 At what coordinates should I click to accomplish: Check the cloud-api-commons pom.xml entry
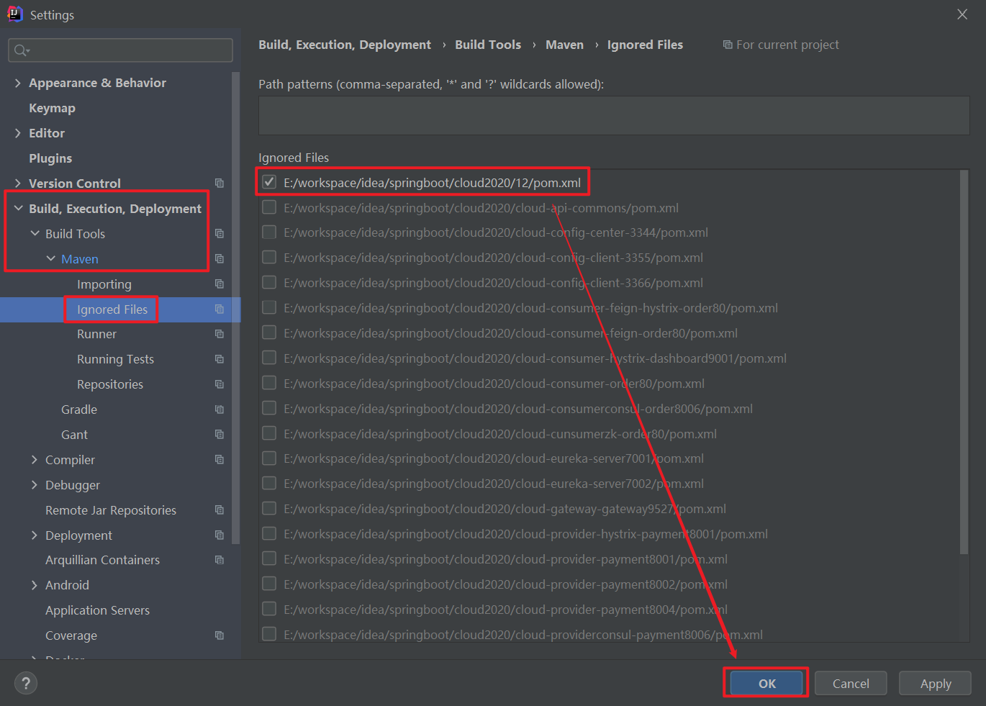pos(268,207)
